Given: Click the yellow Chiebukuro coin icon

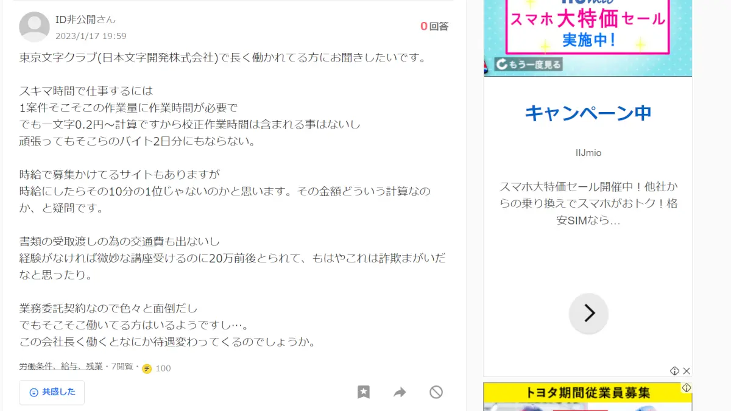Looking at the screenshot, I should coord(147,368).
